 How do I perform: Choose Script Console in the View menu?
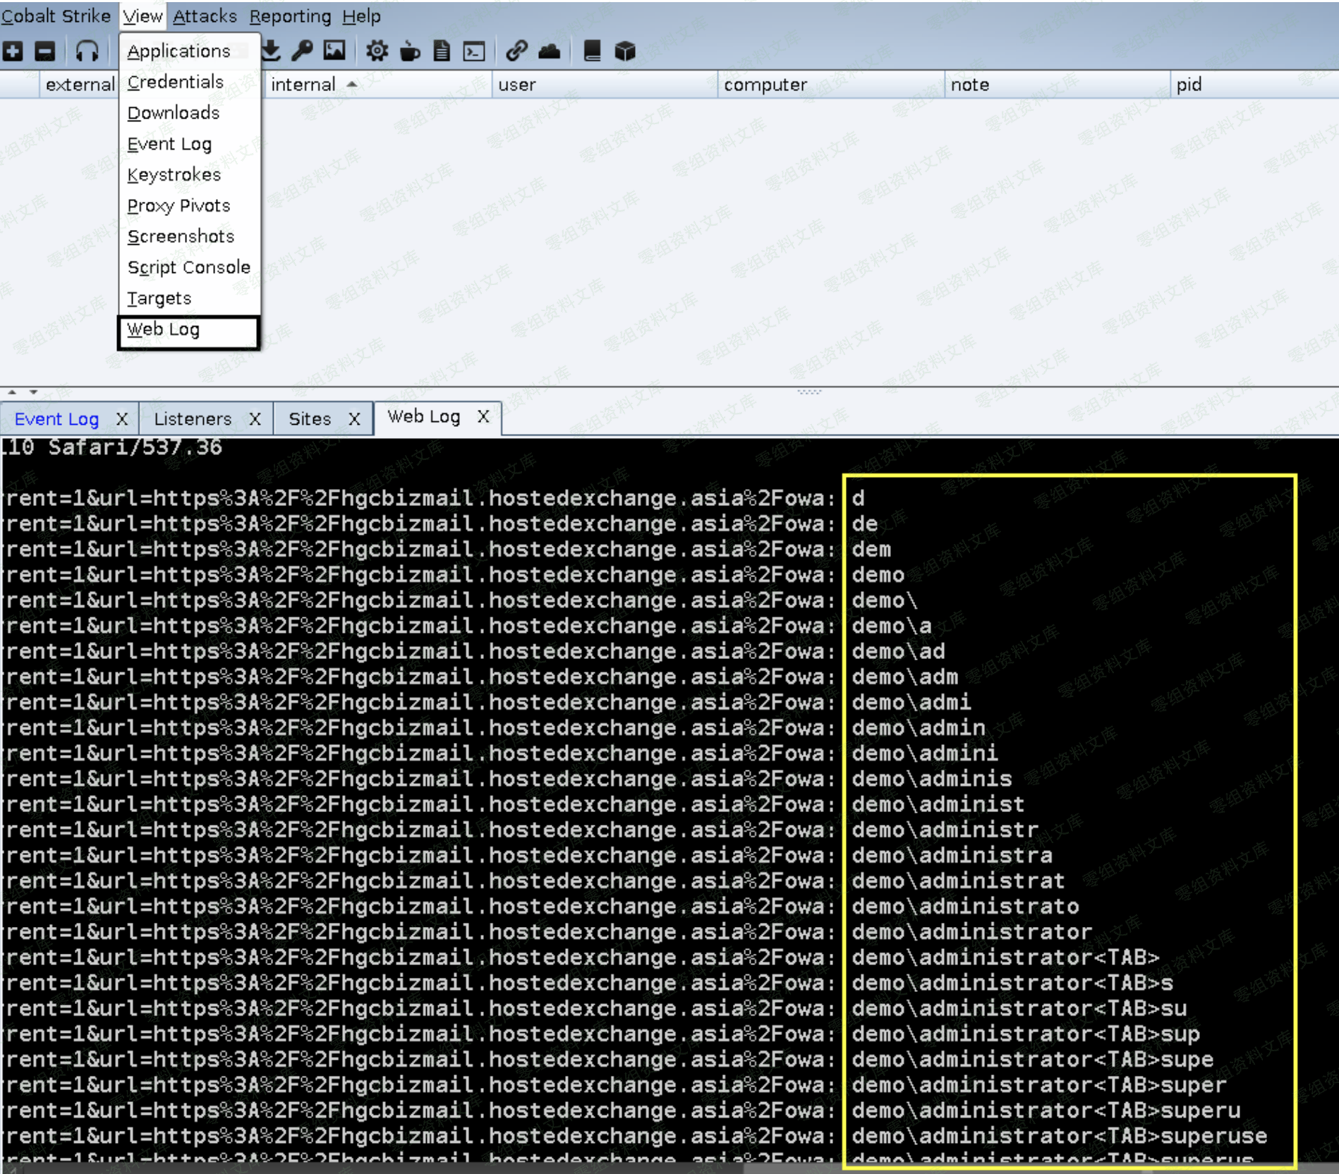click(x=188, y=267)
